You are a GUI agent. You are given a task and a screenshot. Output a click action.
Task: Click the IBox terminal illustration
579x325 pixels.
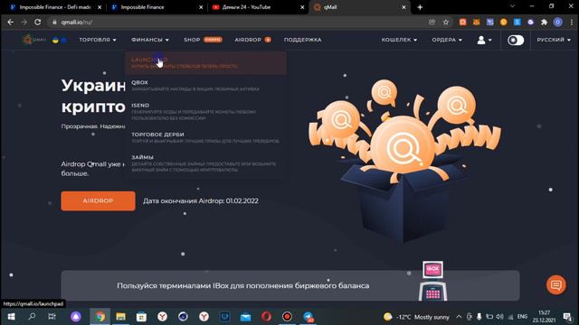click(x=432, y=281)
